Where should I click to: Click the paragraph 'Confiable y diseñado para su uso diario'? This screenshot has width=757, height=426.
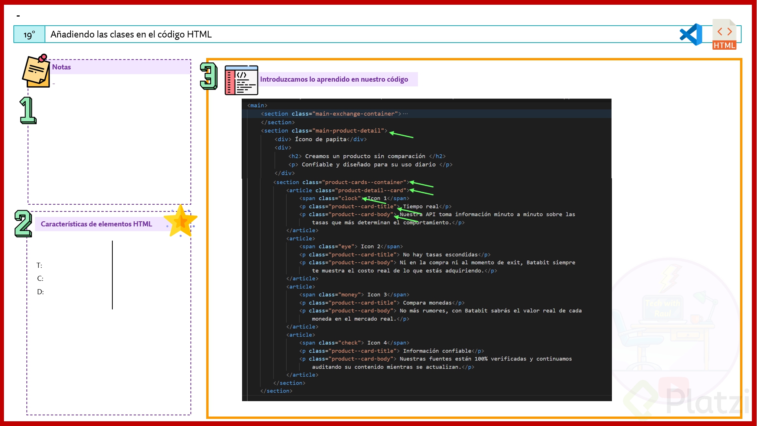coord(370,164)
